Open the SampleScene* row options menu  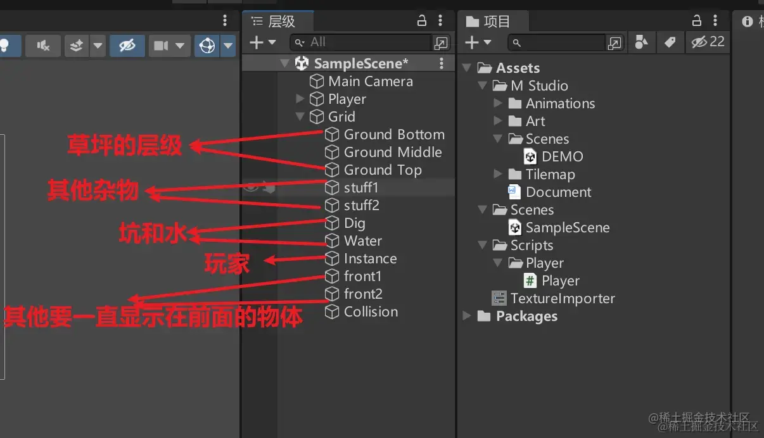(442, 63)
